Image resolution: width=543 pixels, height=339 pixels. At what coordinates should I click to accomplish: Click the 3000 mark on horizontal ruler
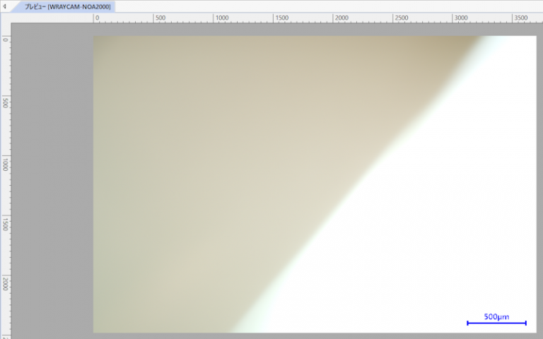pos(461,18)
